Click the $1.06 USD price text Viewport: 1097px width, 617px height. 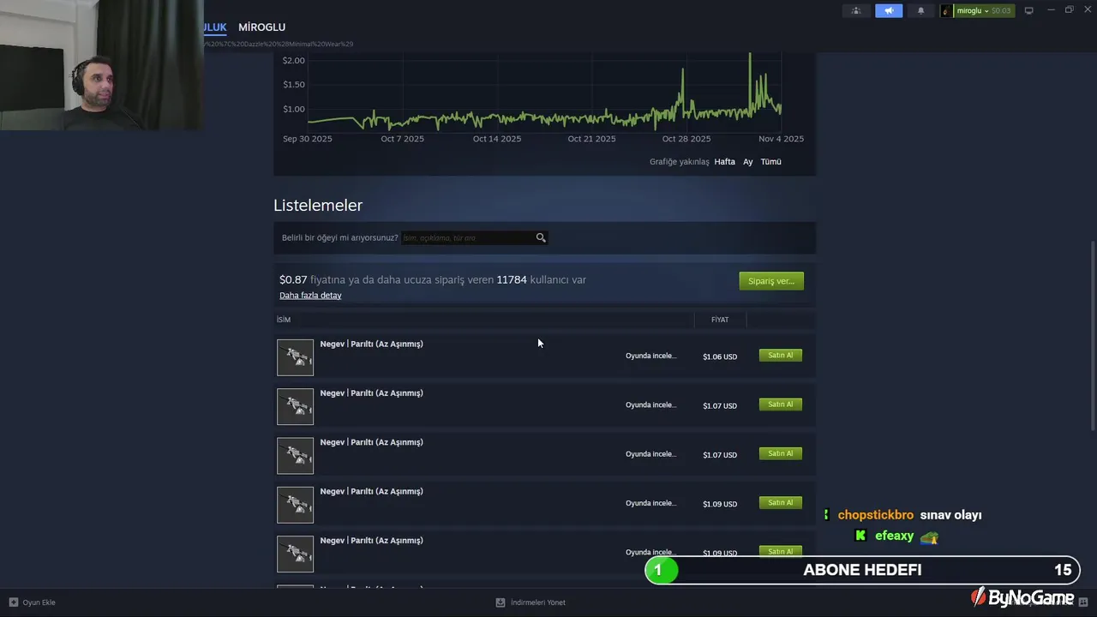[720, 356]
